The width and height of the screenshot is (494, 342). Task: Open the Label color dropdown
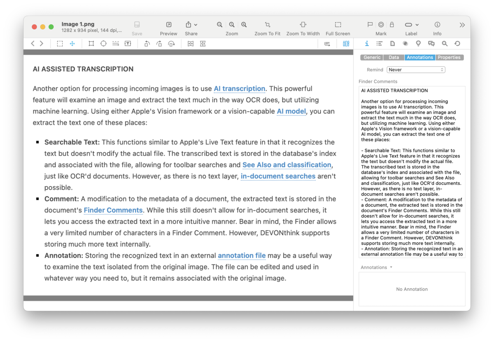[411, 25]
